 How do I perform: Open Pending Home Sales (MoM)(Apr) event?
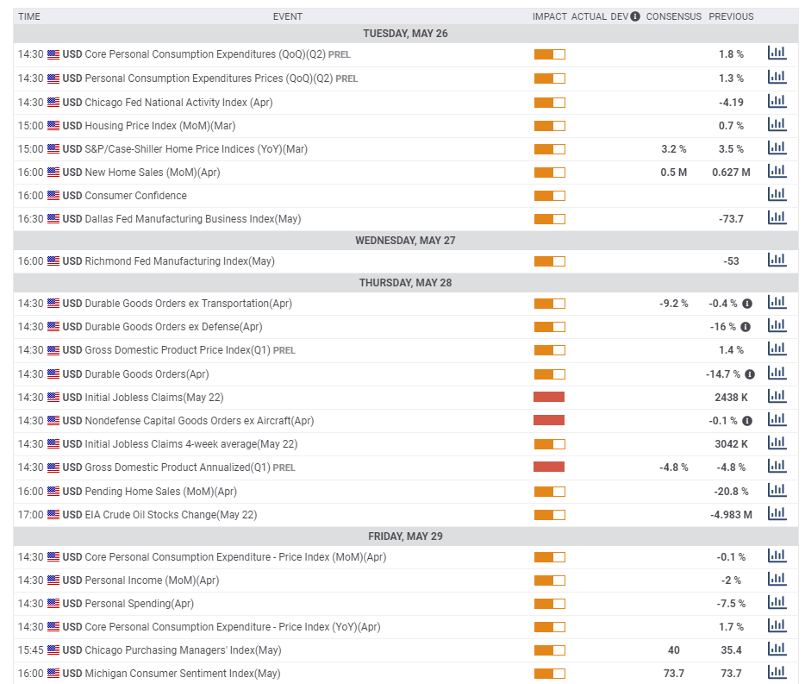point(159,491)
